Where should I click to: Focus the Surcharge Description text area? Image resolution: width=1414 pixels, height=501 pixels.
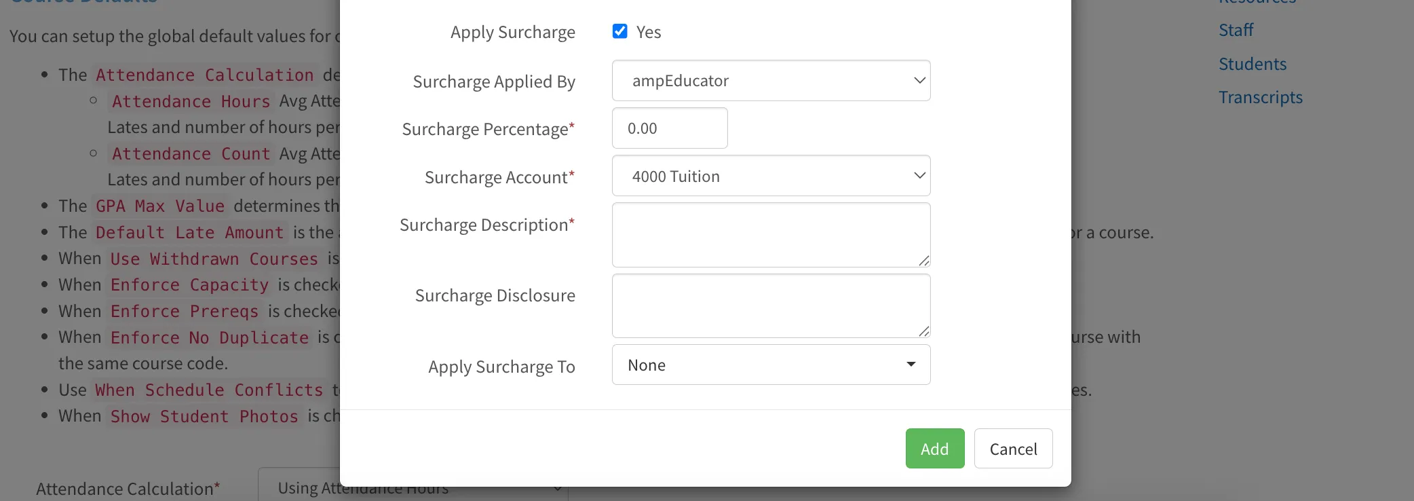click(771, 235)
